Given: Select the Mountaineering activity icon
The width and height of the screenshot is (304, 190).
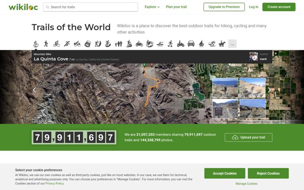Looking at the screenshot, I should (x=98, y=44).
